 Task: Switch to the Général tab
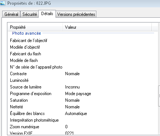click(11, 14)
